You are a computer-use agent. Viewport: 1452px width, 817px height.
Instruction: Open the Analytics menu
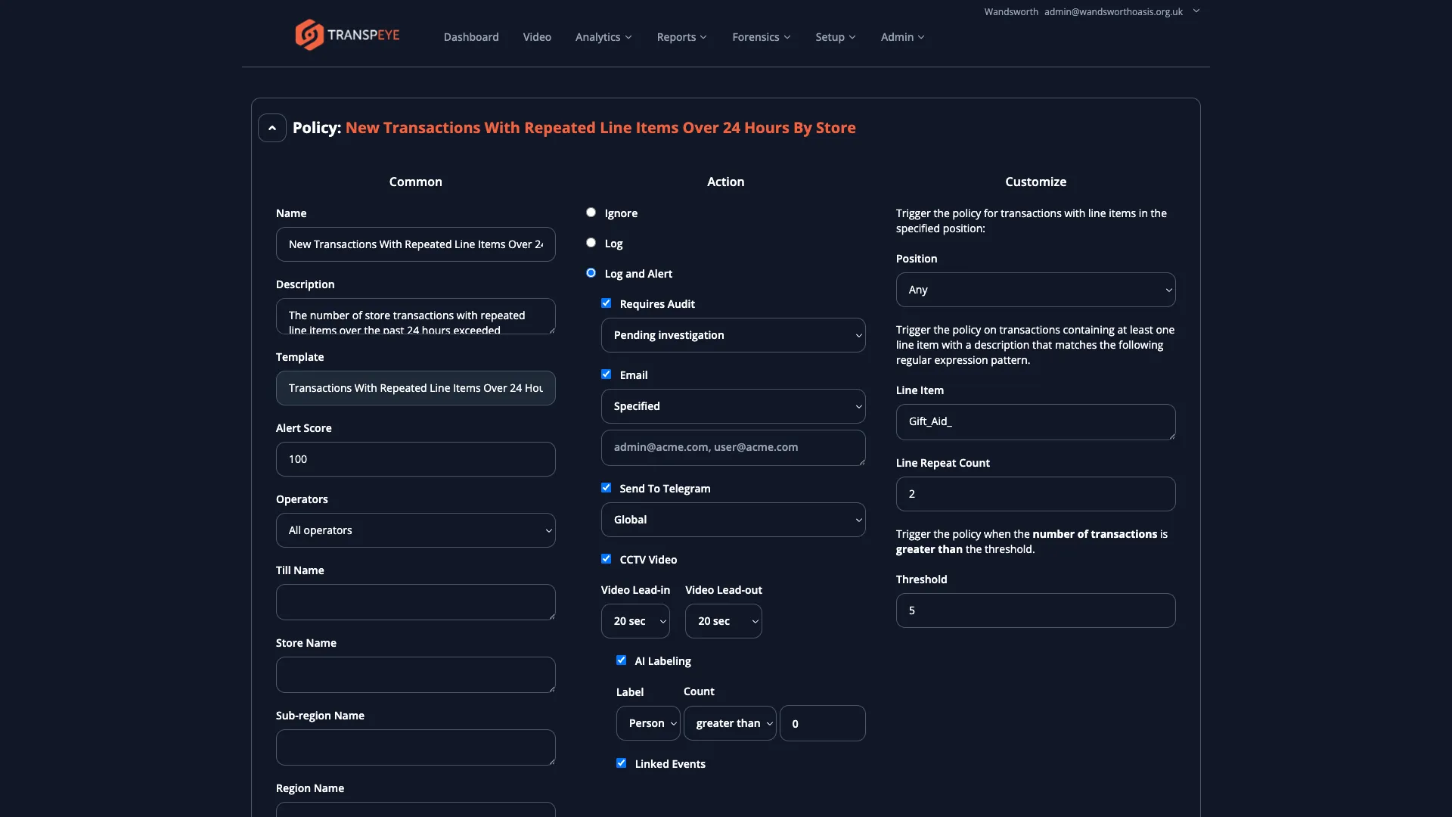point(603,36)
